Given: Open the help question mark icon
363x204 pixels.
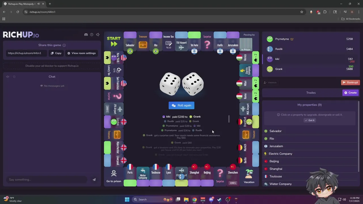Looking at the screenshot, I should (92, 35).
